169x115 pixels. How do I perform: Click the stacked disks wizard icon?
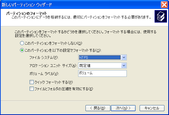click(x=161, y=16)
